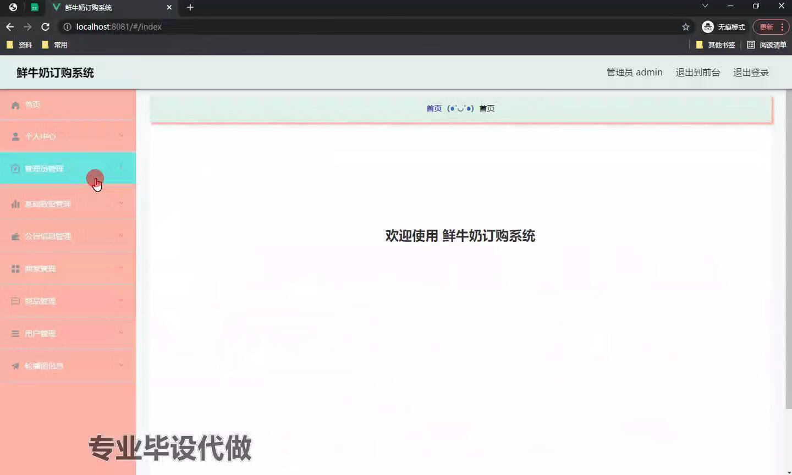Switch to the green pinned tab
This screenshot has width=792, height=475.
[35, 8]
